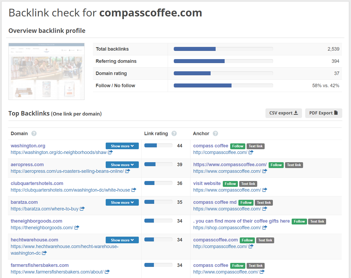351x278 pixels.
Task: Expand Show more for aeropress.com
Action: click(122, 165)
